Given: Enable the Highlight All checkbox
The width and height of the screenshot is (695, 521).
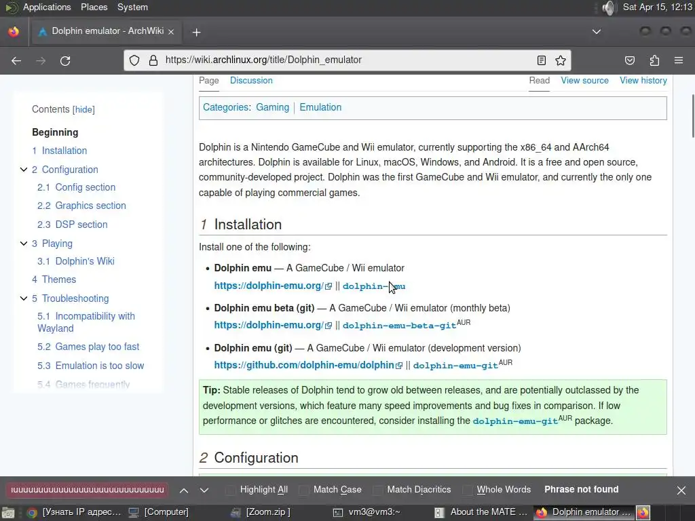Looking at the screenshot, I should (231, 490).
